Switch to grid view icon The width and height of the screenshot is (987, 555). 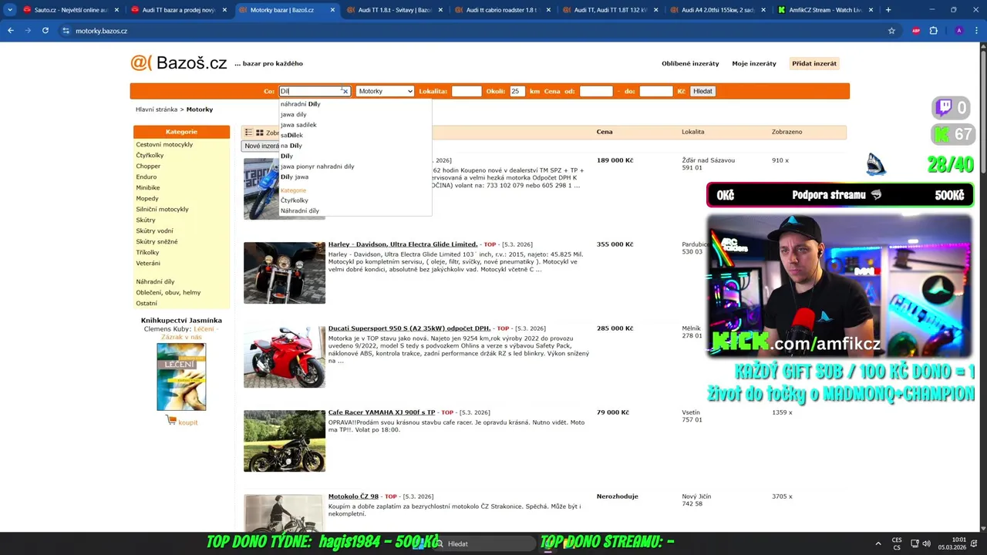pos(260,133)
